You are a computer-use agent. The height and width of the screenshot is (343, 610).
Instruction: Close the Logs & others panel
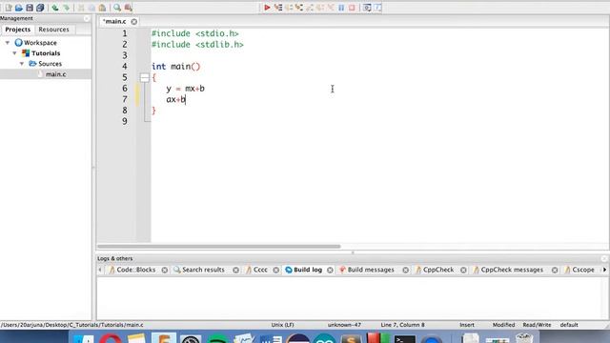point(604,258)
